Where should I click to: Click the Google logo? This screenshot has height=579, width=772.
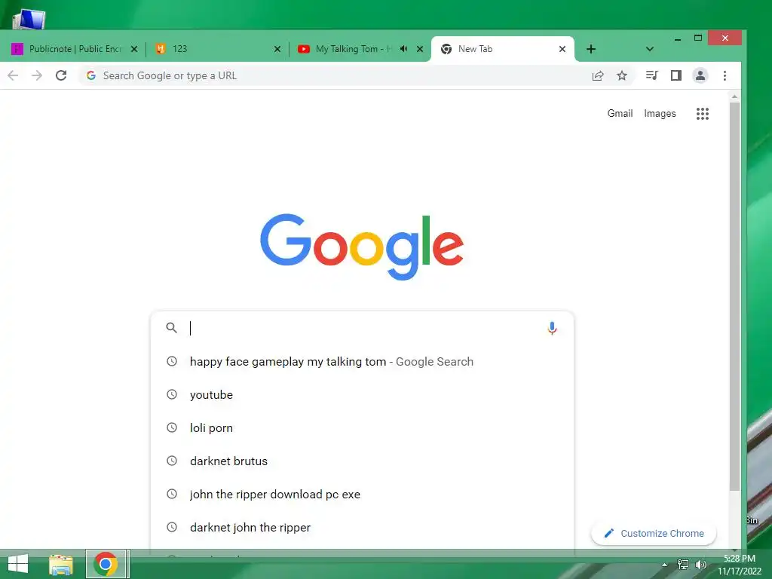362,247
